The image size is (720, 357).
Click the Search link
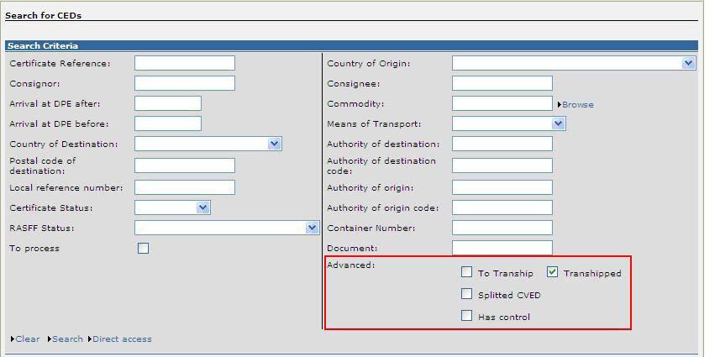pyautogui.click(x=66, y=339)
